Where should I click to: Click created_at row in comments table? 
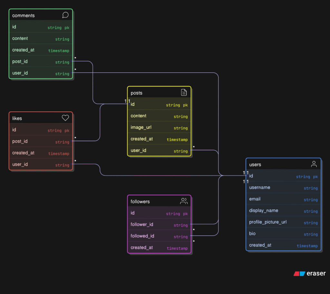41,50
